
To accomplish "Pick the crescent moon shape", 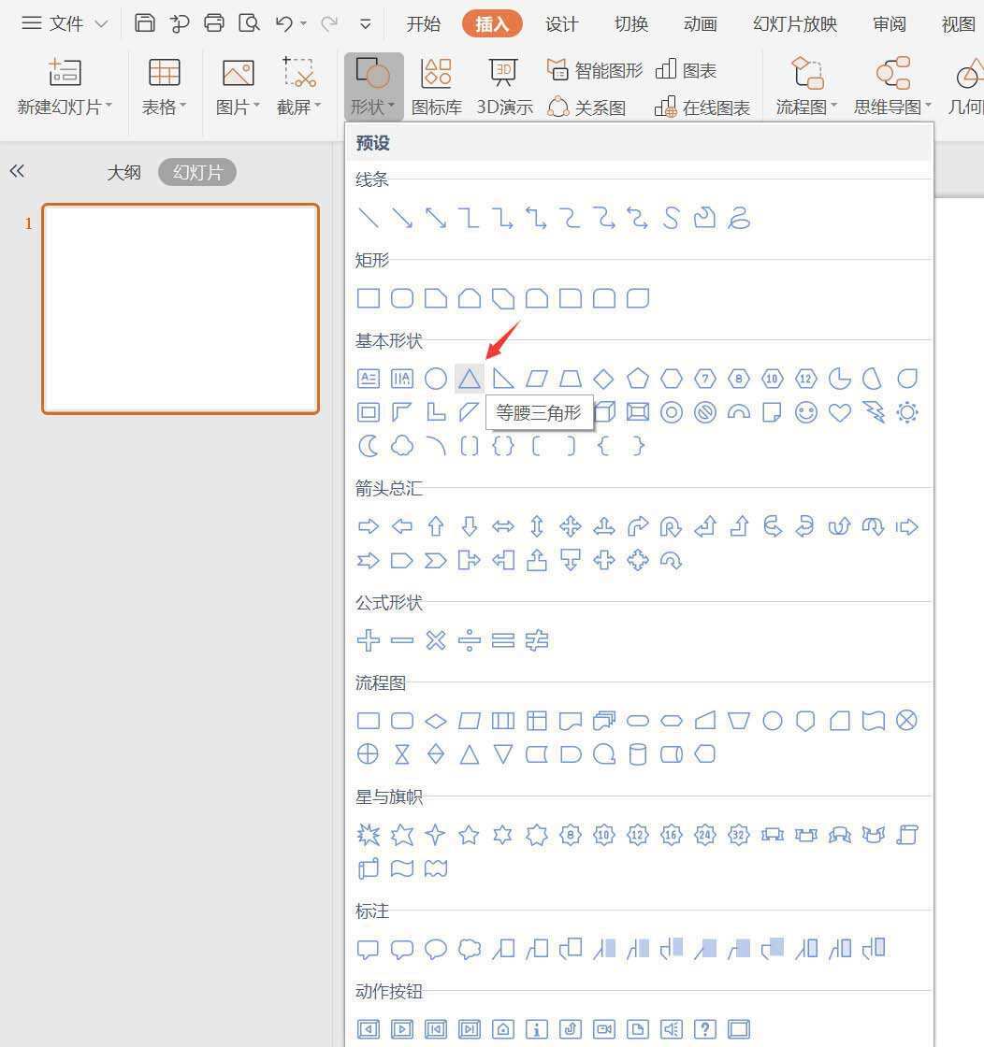I will 369,446.
